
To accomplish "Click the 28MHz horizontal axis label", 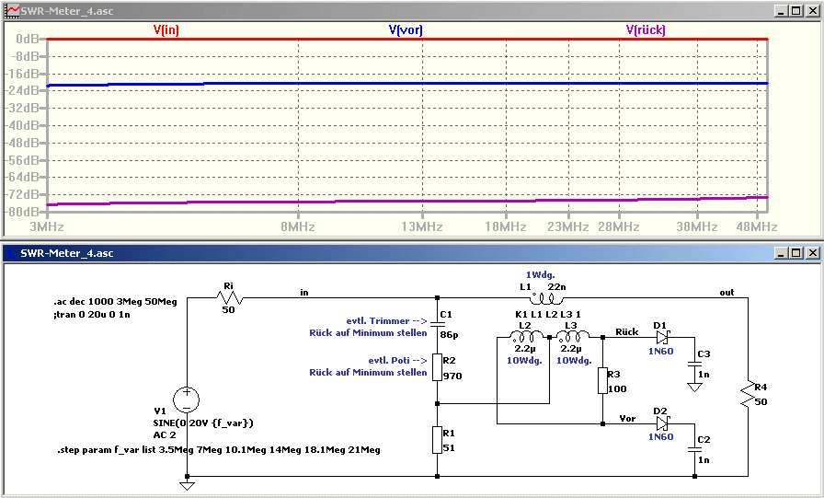I will coord(619,226).
